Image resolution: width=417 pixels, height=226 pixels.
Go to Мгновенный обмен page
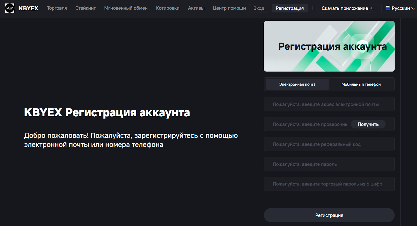click(x=126, y=8)
